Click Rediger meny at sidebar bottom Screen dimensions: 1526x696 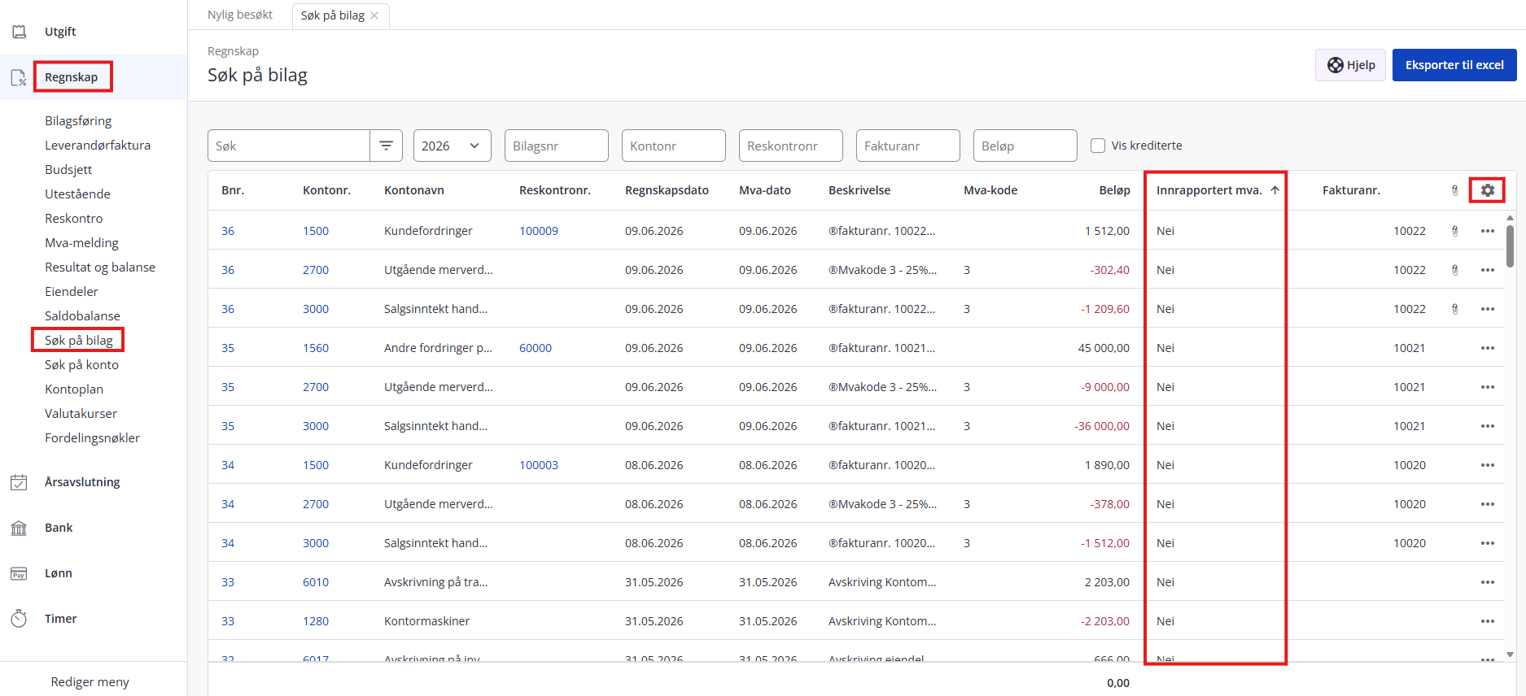(x=90, y=682)
